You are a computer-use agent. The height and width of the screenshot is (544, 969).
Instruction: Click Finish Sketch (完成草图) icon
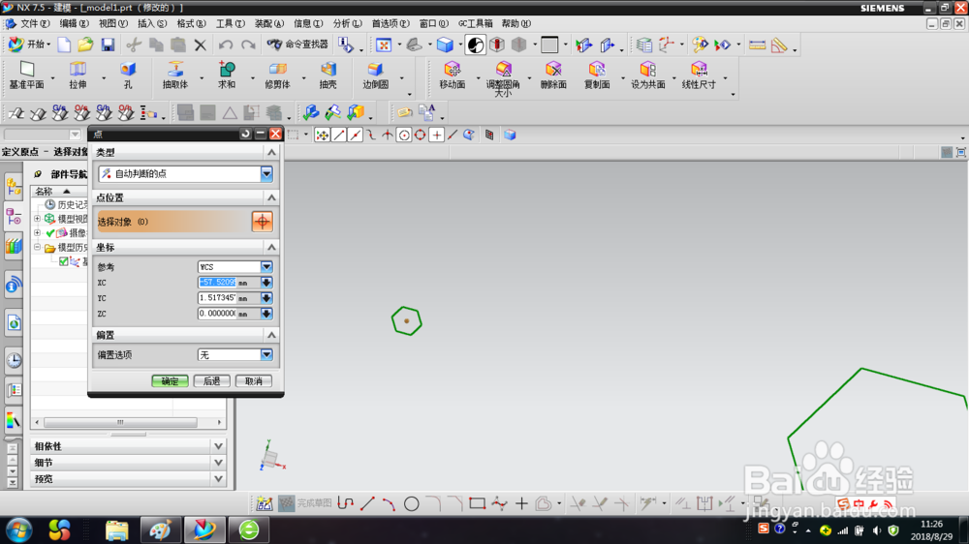coord(305,503)
